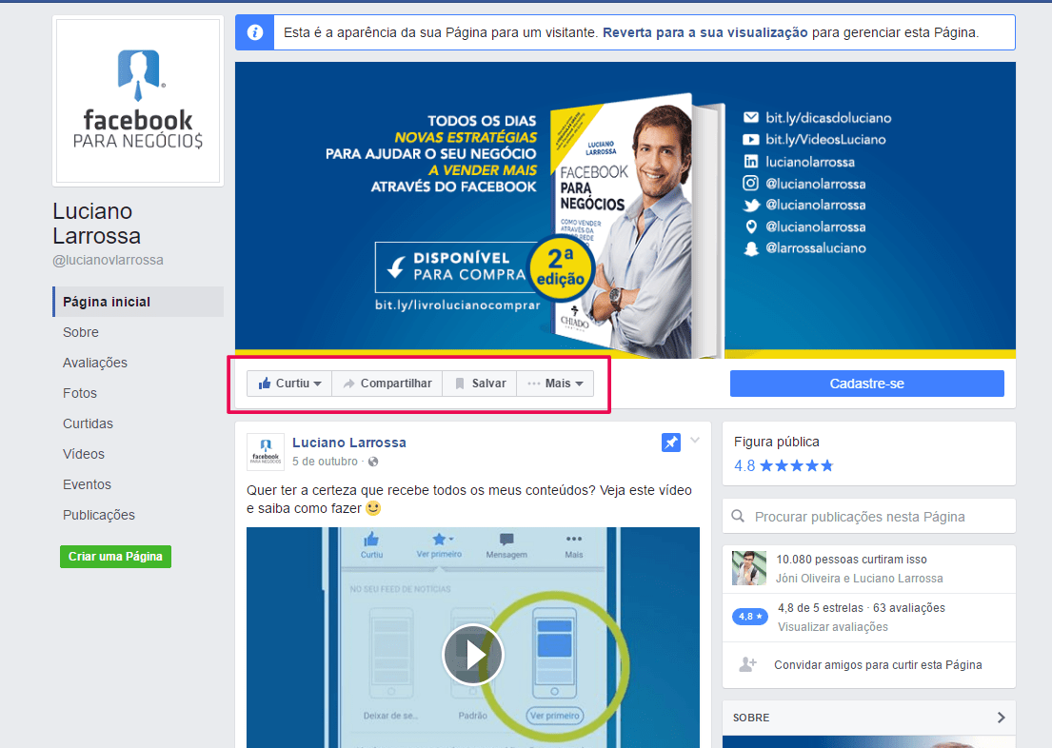Click Reverta para a sua visualização link

[x=705, y=32]
